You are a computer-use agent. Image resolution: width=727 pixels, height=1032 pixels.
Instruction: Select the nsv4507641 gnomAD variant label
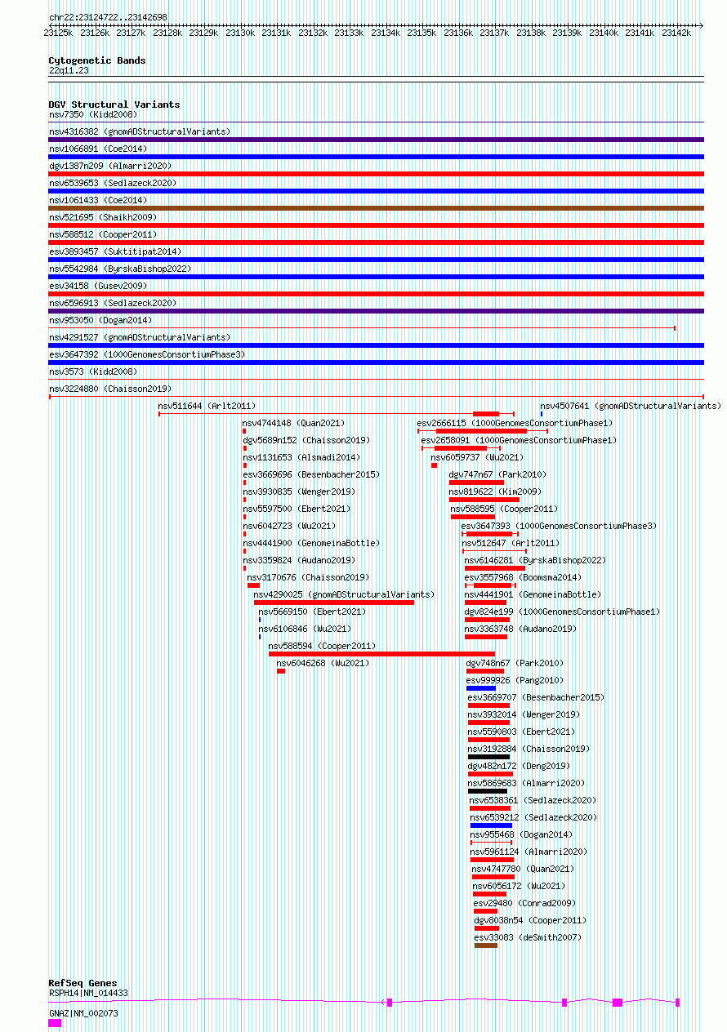pyautogui.click(x=631, y=406)
